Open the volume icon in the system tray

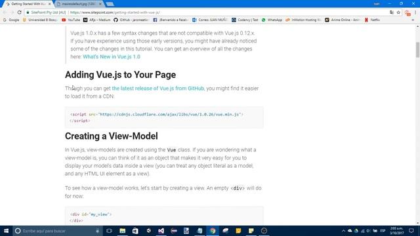(x=369, y=231)
